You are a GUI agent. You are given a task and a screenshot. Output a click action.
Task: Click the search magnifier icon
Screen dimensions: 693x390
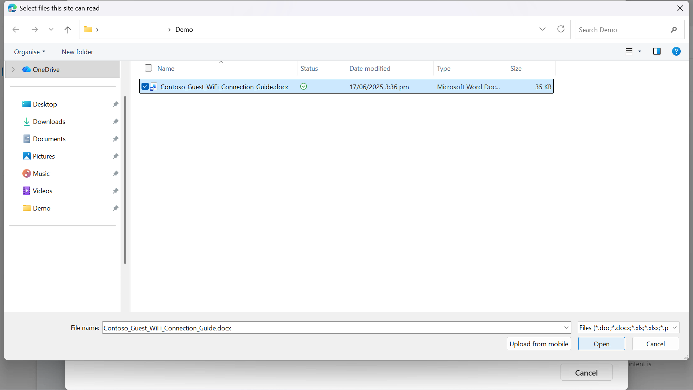[674, 30]
